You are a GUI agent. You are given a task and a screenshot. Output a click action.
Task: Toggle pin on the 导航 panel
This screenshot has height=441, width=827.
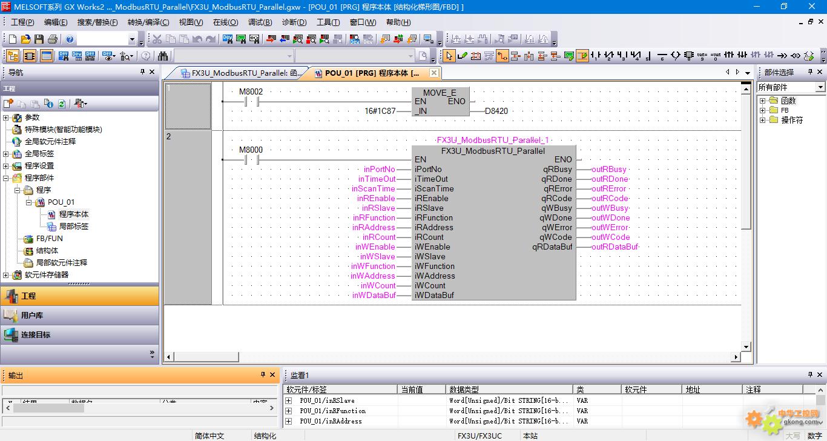[143, 72]
